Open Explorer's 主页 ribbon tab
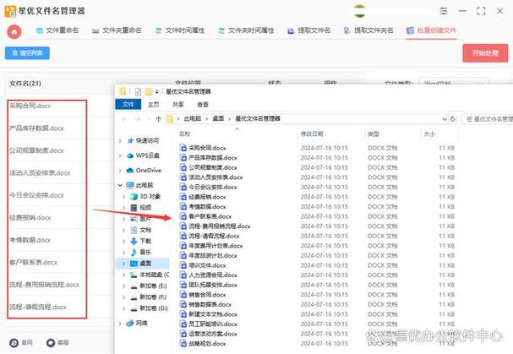This screenshot has width=513, height=354. (153, 105)
